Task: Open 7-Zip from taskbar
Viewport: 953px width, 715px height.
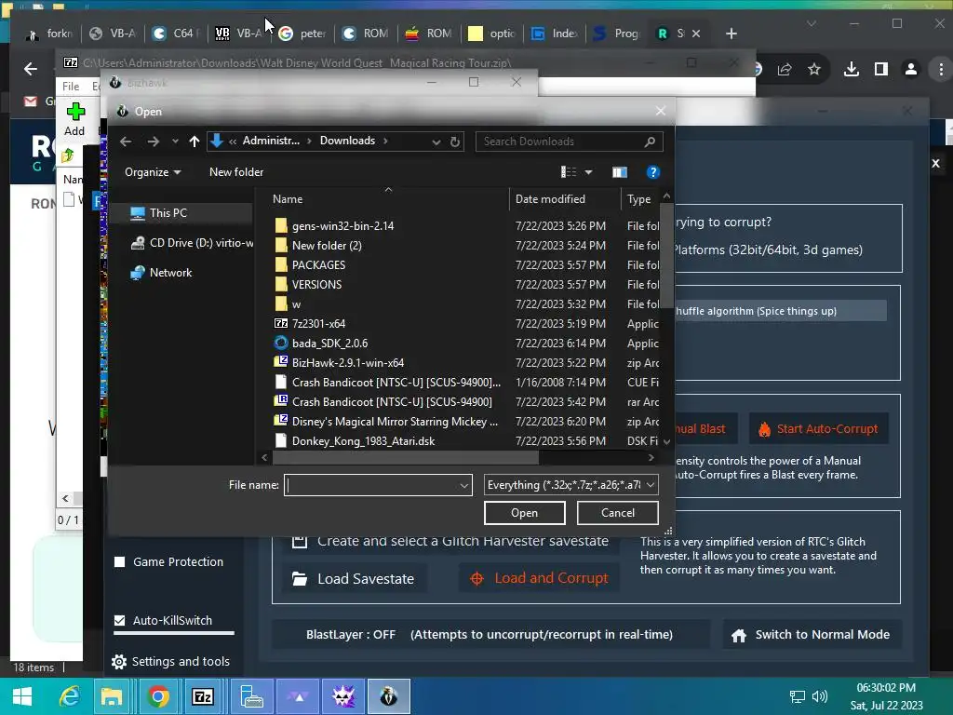Action: 203,696
